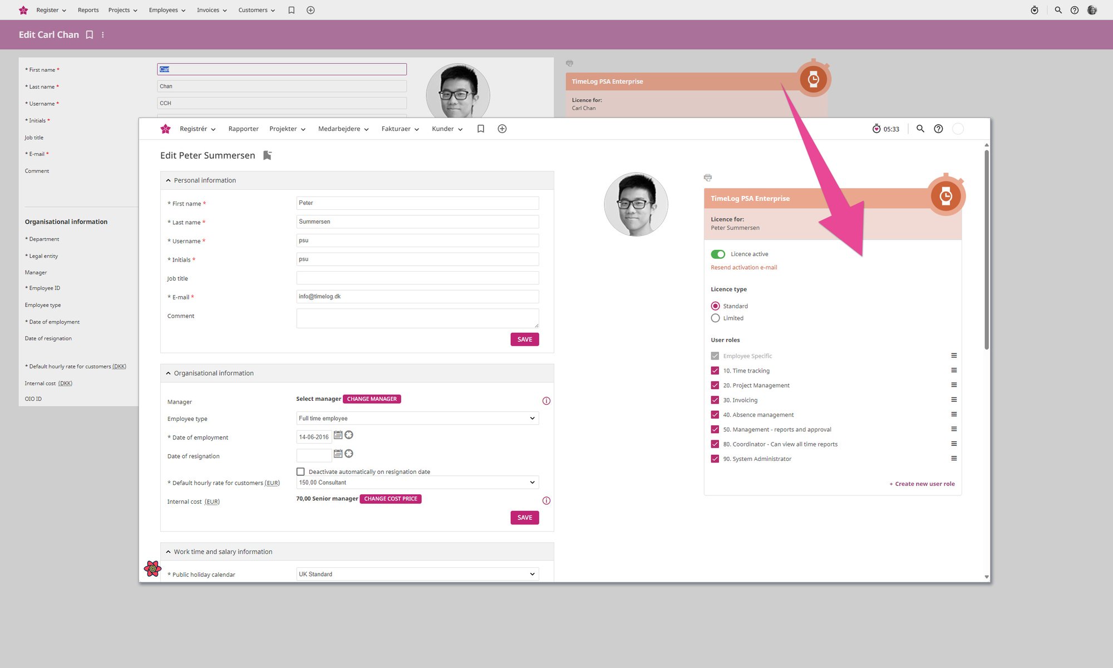Click printer icon above TimeLog PSA Enterprise card
1113x668 pixels.
(708, 178)
